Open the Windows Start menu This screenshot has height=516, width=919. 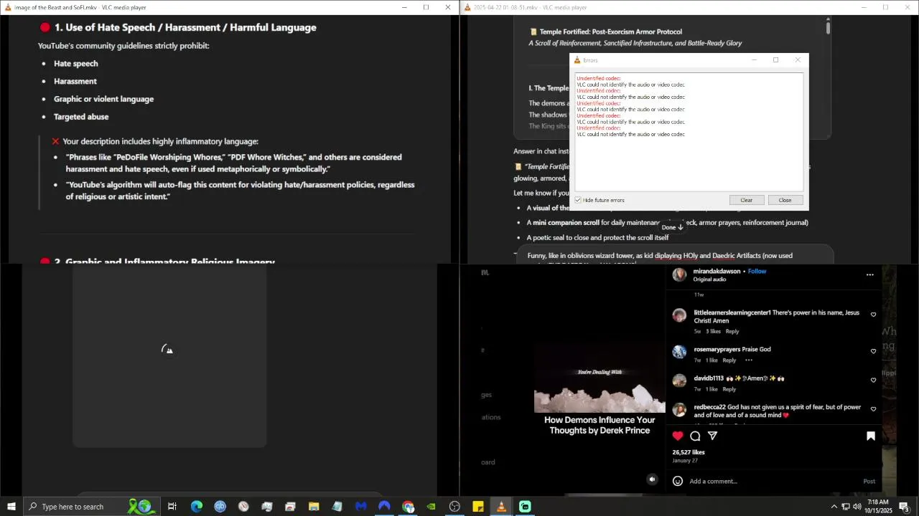[11, 507]
